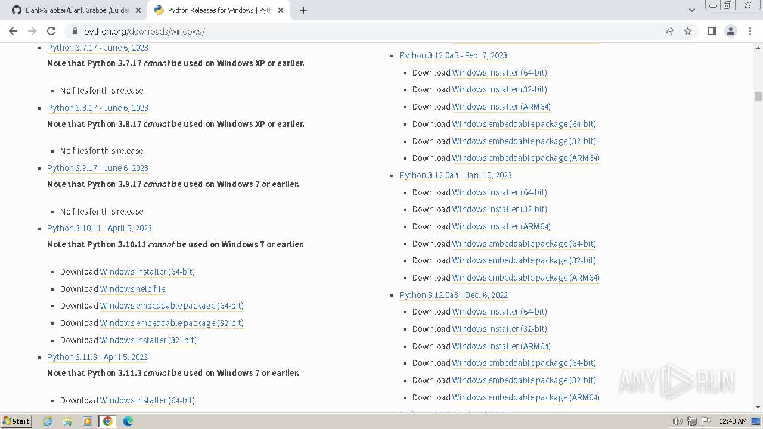Expand the tab search chevron

pos(691,10)
